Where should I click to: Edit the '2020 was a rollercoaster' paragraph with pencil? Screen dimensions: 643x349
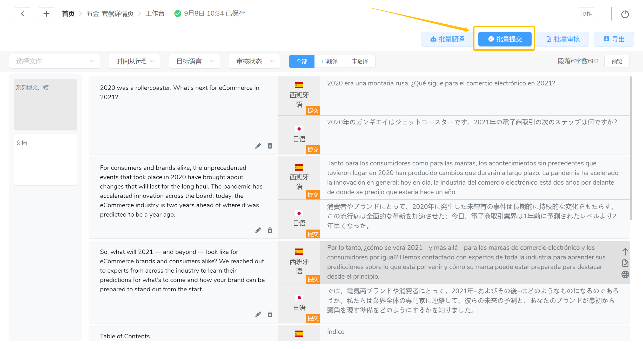click(258, 146)
